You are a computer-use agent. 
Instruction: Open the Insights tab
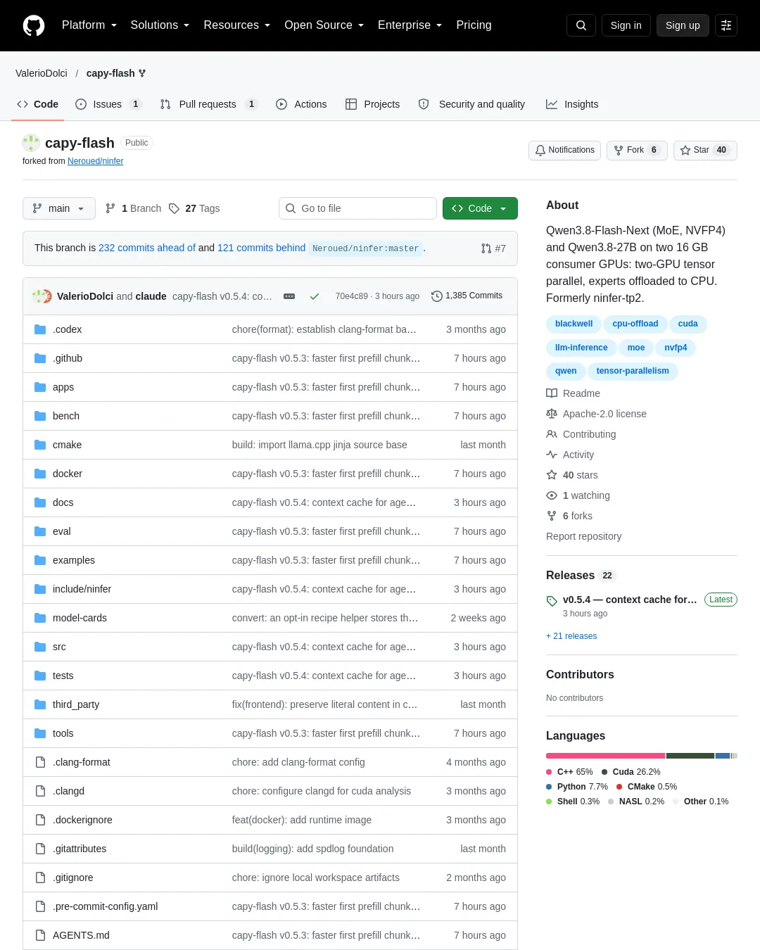(x=572, y=104)
